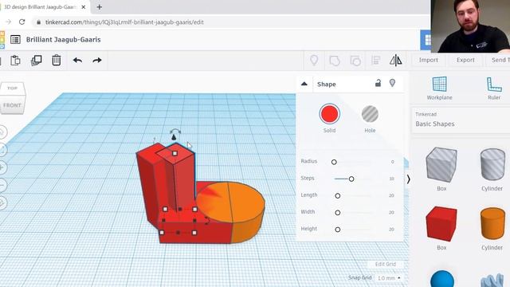Delete the selection with the trash icon
510x287 pixels.
[57, 61]
